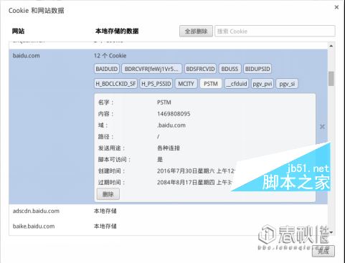Screen dimensions: 345x263
Task: Select the pgv_si cookie chip
Action: pyautogui.click(x=287, y=84)
